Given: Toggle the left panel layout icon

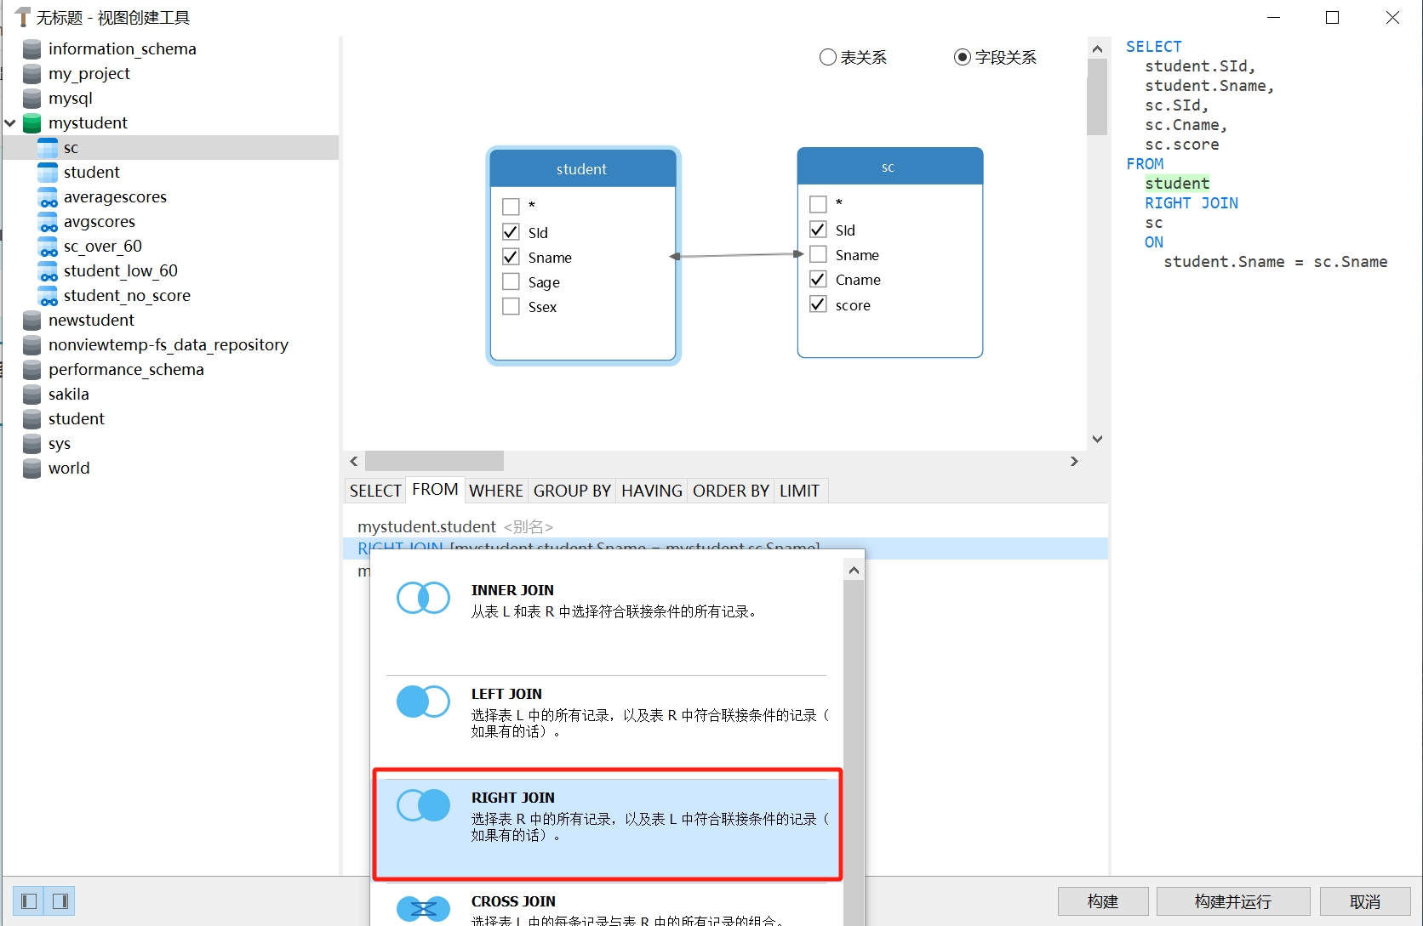Looking at the screenshot, I should pos(29,901).
